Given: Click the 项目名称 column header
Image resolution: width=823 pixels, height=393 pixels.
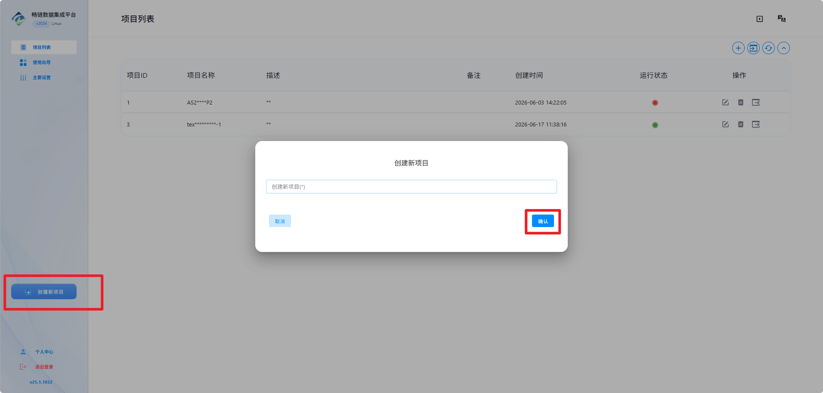Looking at the screenshot, I should [x=201, y=75].
